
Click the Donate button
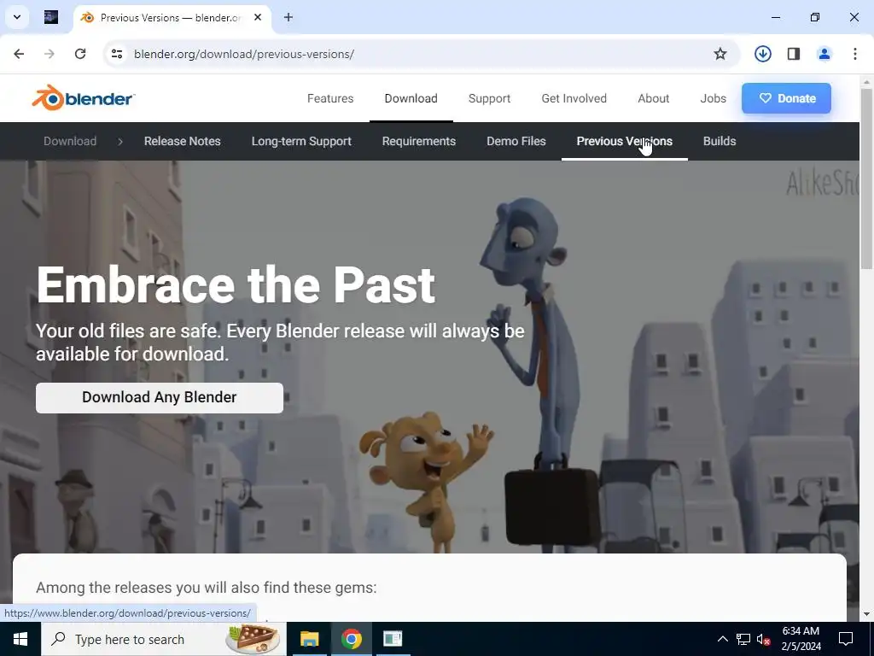(x=786, y=98)
